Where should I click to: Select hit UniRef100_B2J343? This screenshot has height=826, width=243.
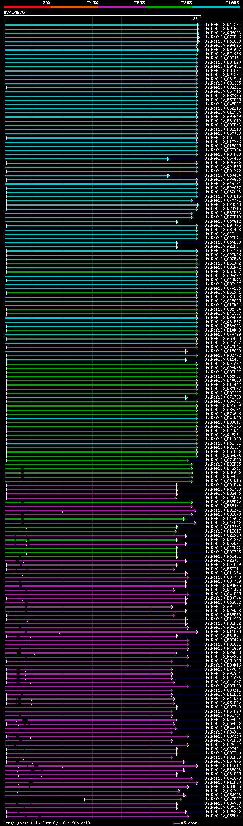tap(222, 204)
